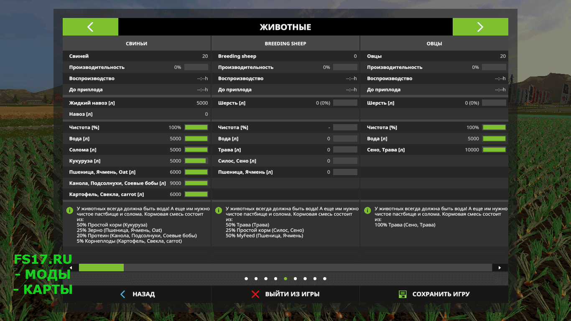Click the pigs Производительность bar
This screenshot has height=321, width=571.
click(196, 67)
